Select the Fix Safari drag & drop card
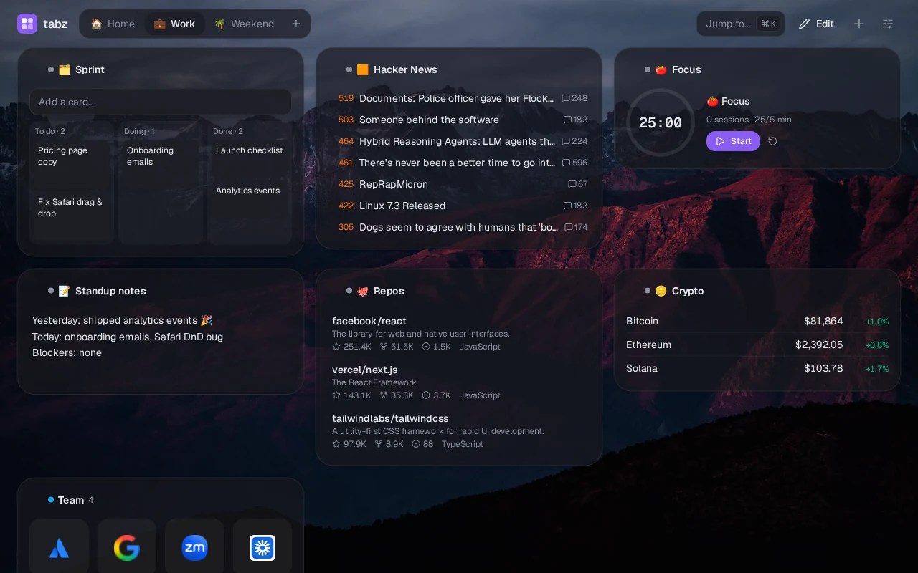Image resolution: width=918 pixels, height=573 pixels. coord(72,208)
